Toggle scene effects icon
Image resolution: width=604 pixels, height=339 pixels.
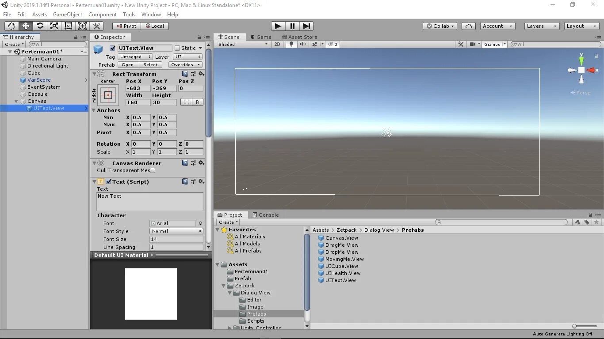click(x=314, y=44)
